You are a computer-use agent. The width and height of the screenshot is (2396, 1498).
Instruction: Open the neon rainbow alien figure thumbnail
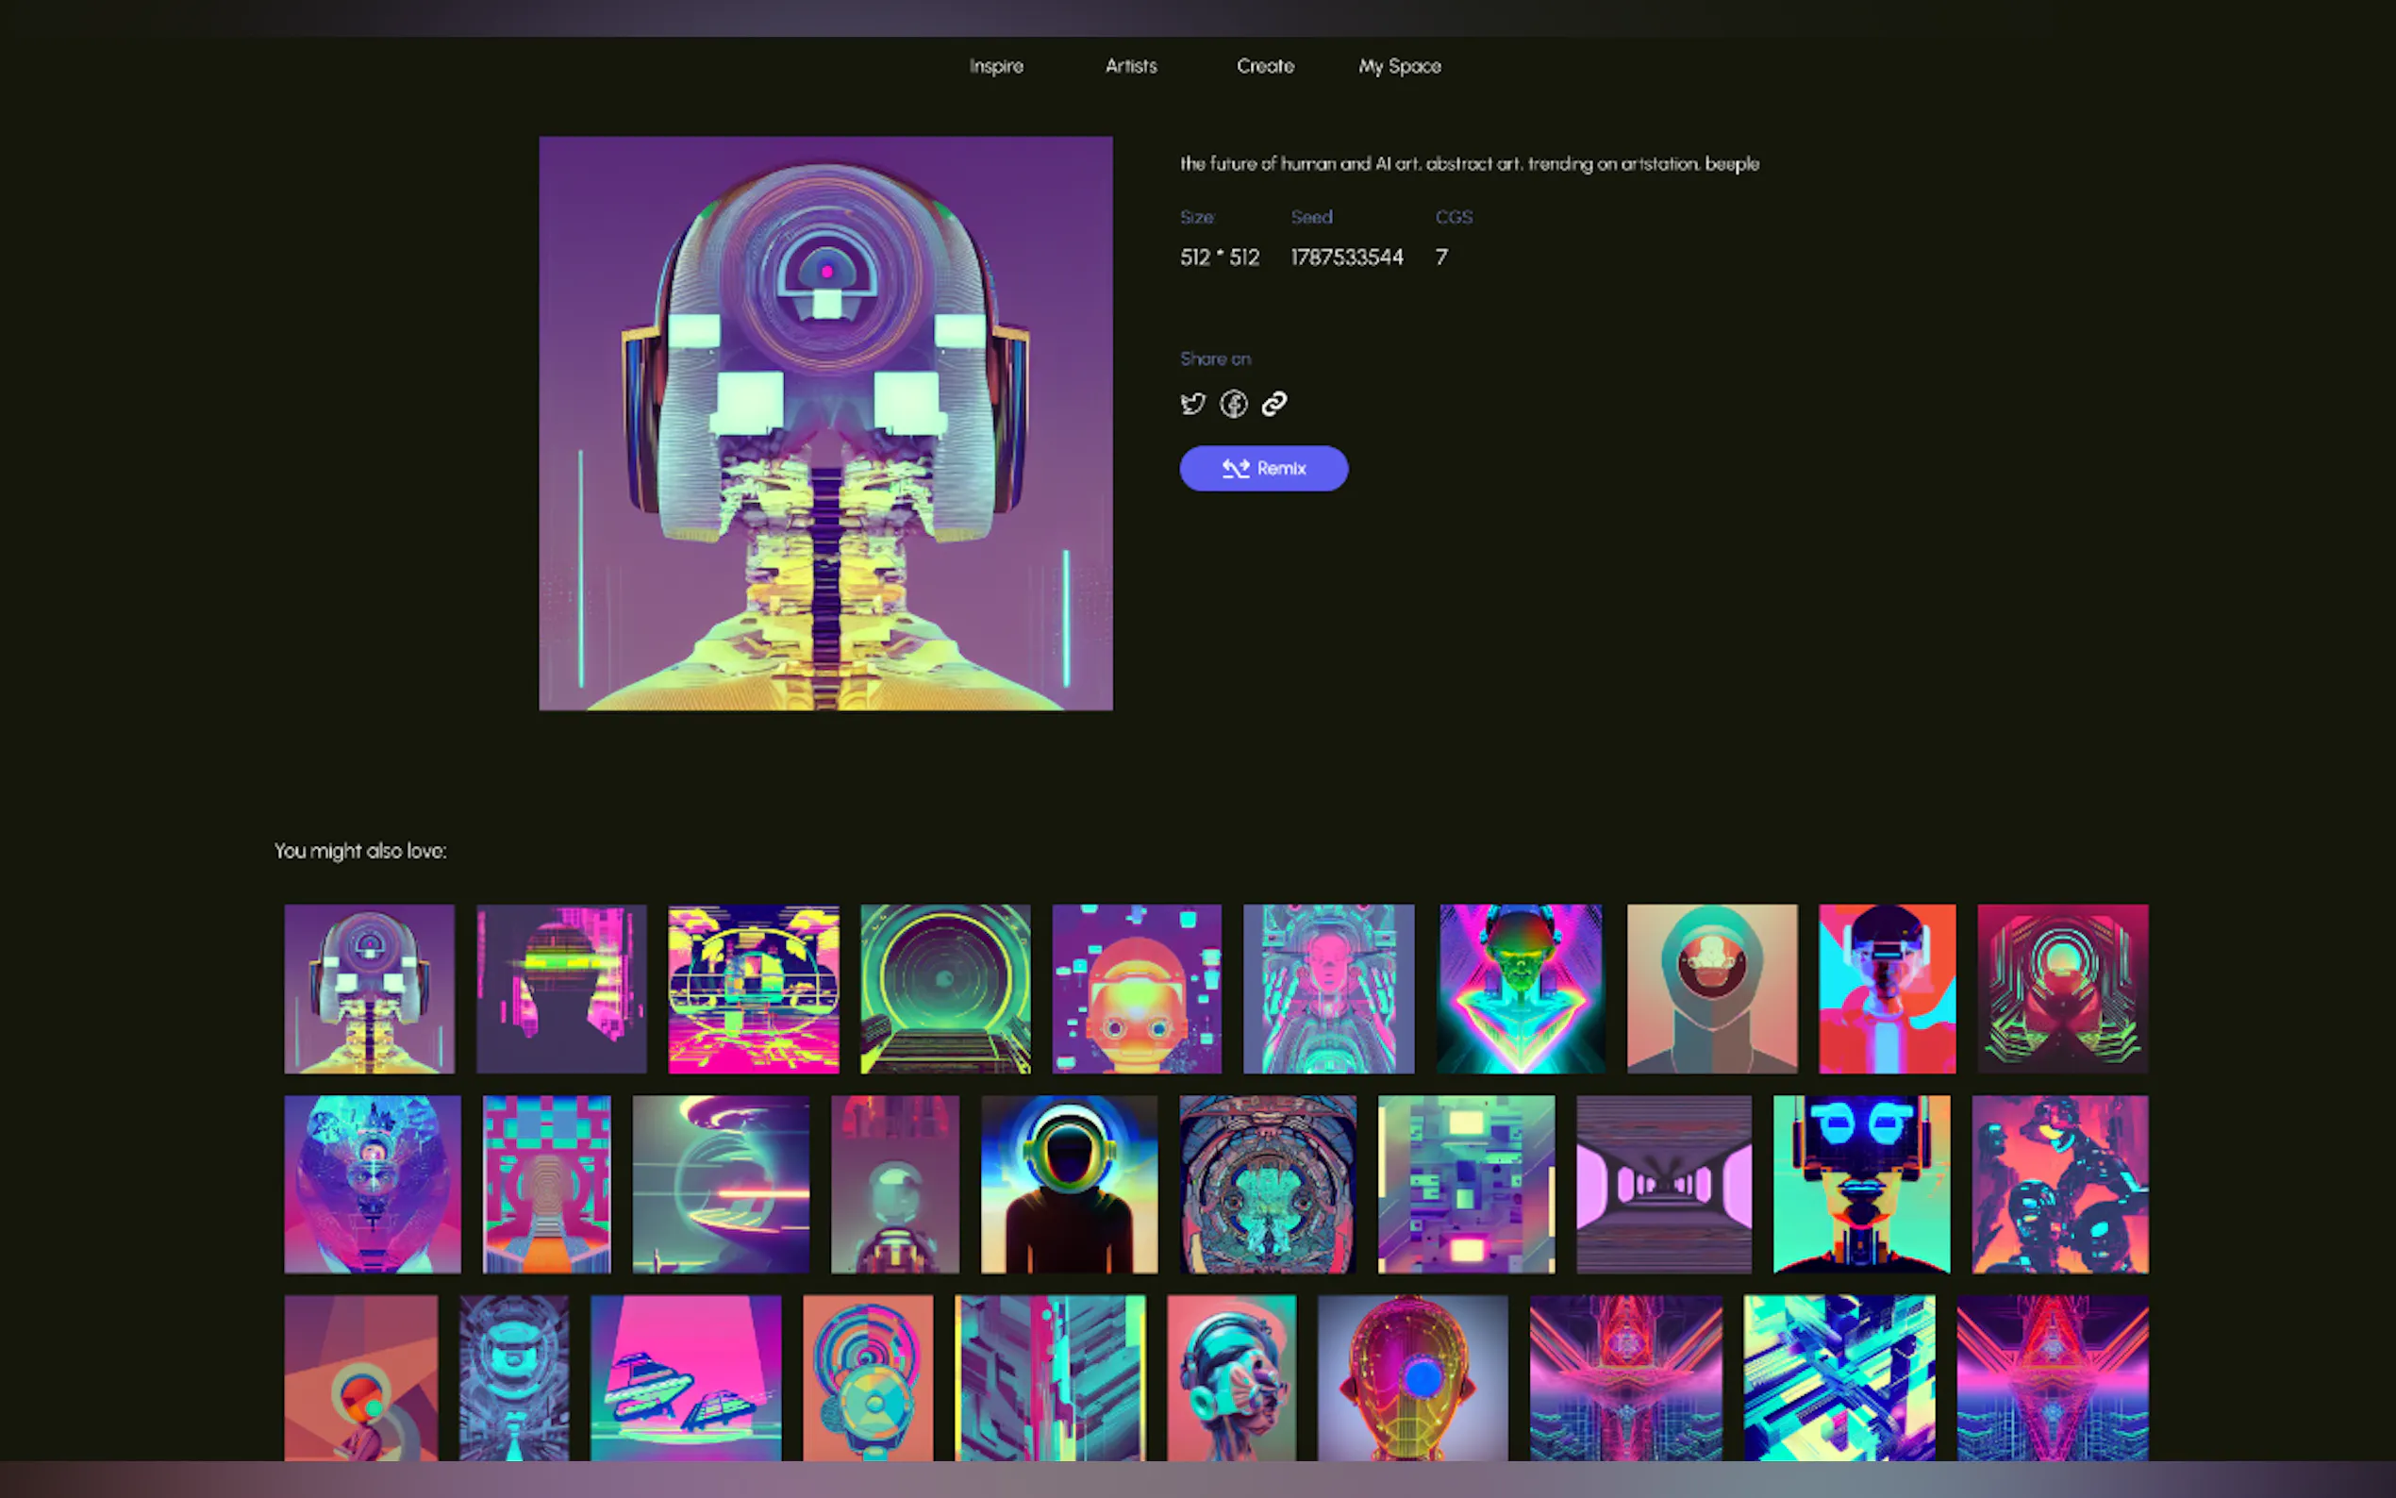[1520, 988]
